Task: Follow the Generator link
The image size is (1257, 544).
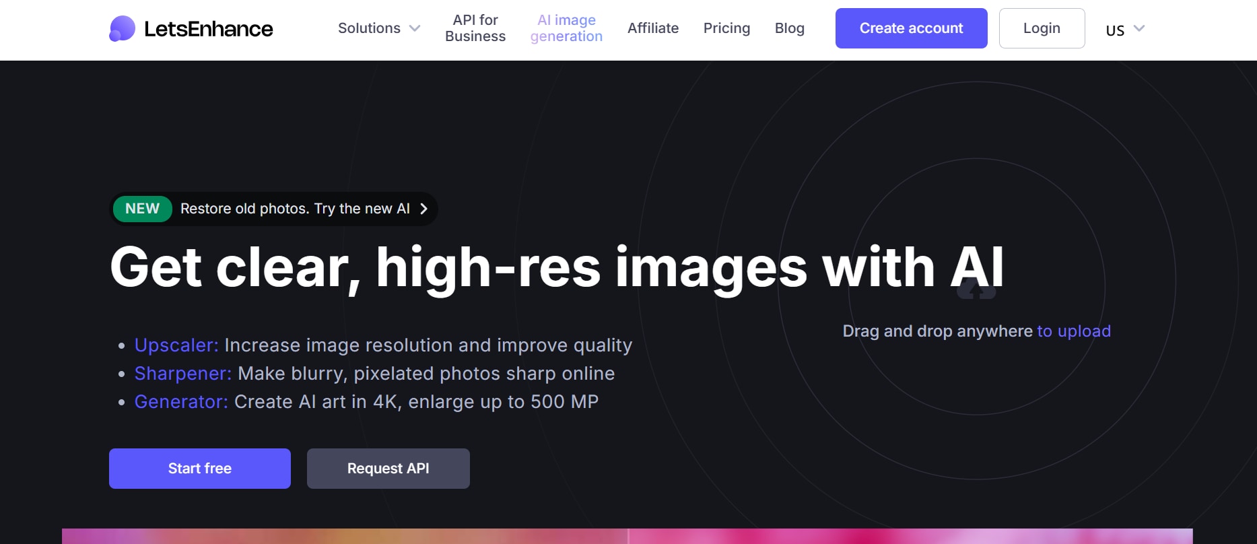Action: point(181,402)
